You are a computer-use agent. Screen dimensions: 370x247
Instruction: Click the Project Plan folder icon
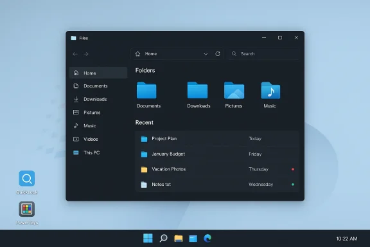click(144, 139)
